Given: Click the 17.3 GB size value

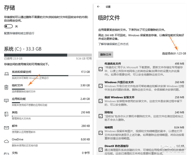Looking at the screenshot, I should click(85, 72).
